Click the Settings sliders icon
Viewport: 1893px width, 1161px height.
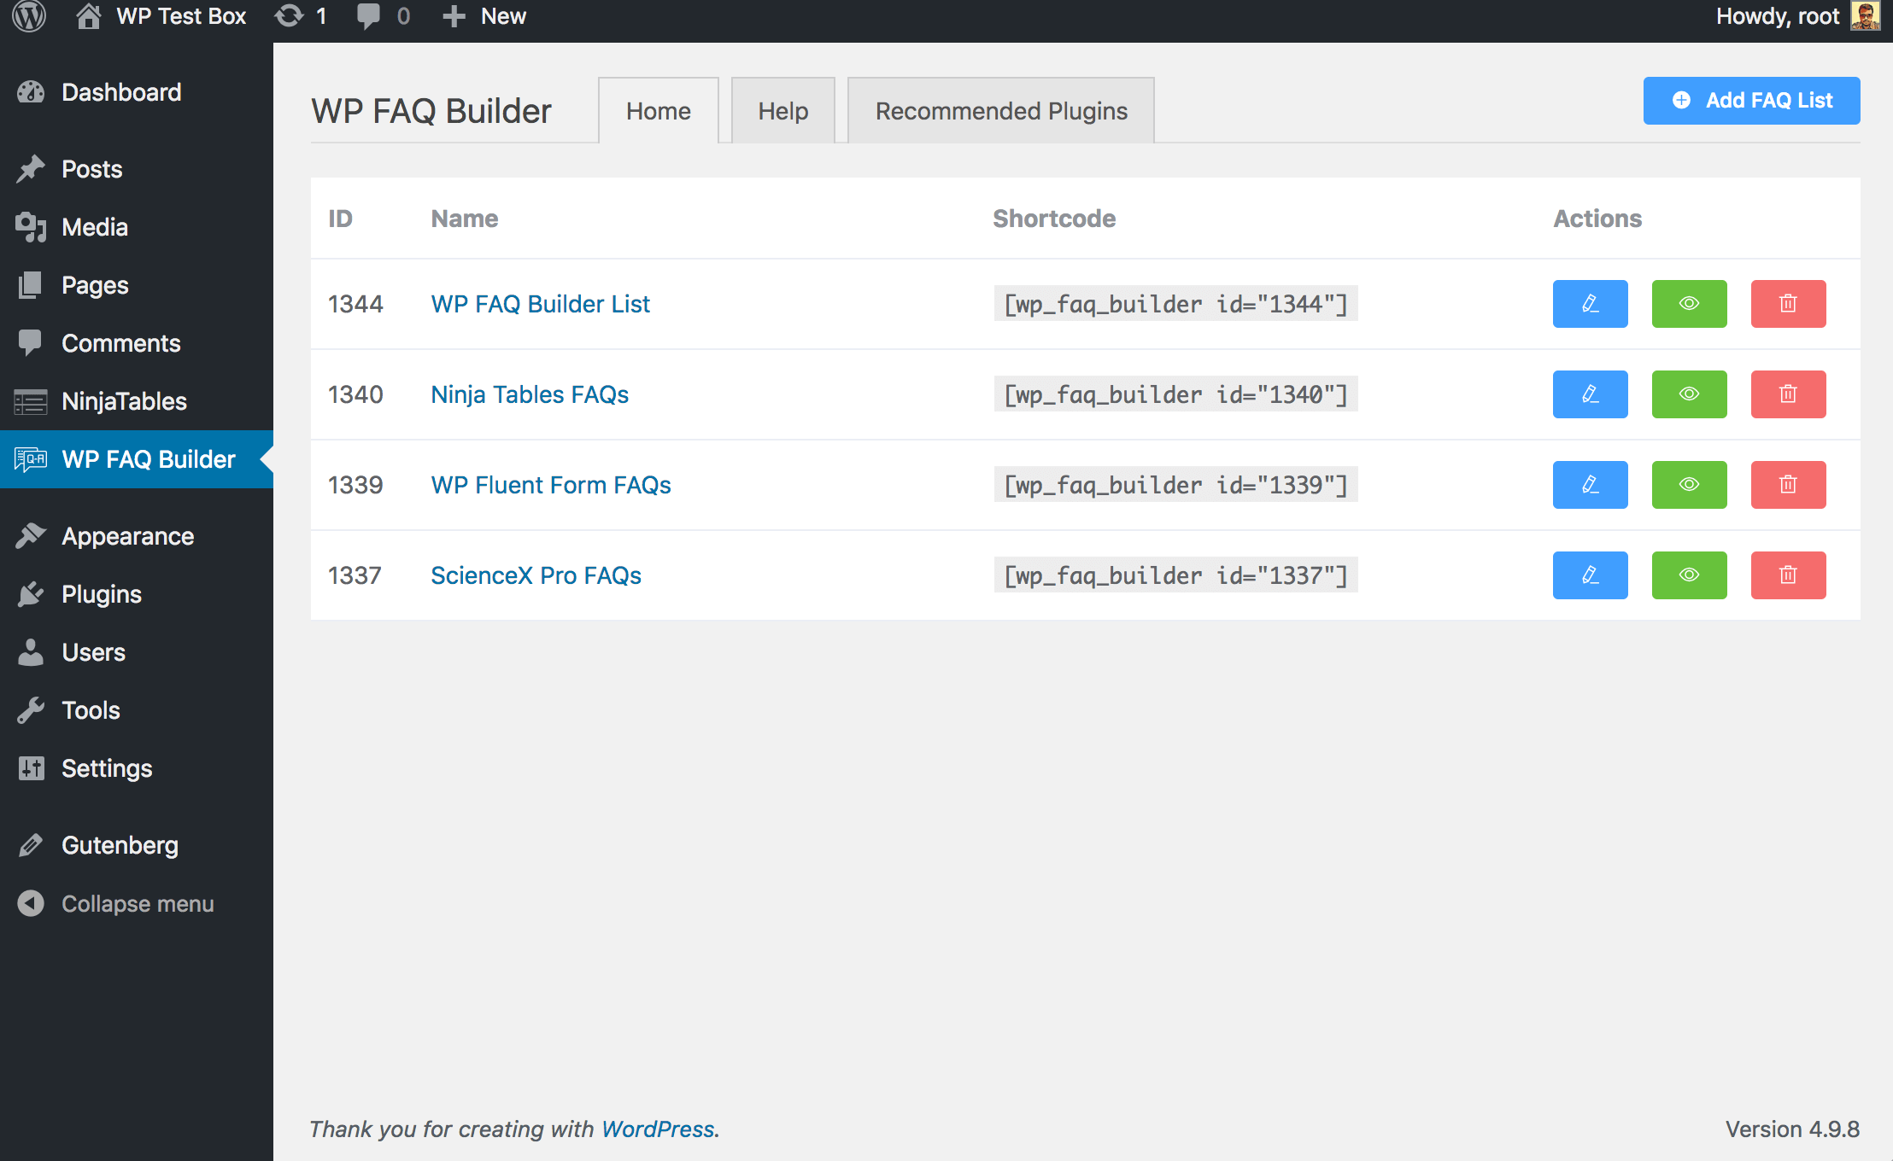[31, 768]
